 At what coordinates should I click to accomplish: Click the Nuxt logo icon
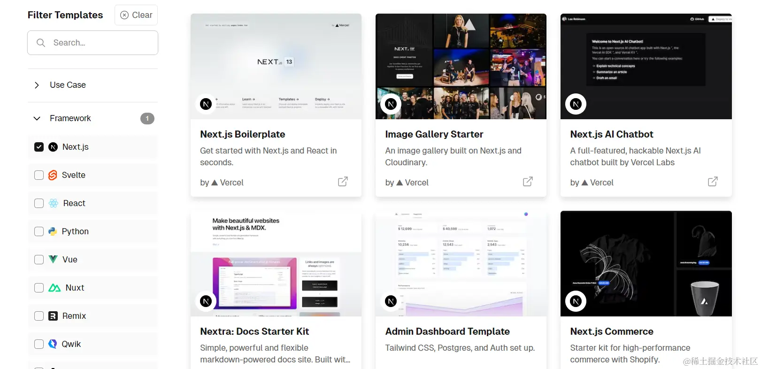[54, 288]
